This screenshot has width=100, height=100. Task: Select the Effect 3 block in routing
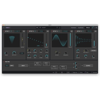pyautogui.click(x=54, y=67)
